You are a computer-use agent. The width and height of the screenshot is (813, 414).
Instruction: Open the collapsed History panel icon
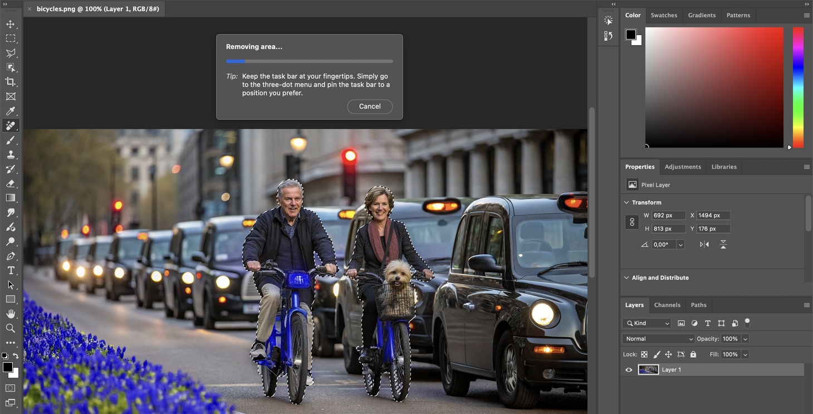[x=608, y=36]
